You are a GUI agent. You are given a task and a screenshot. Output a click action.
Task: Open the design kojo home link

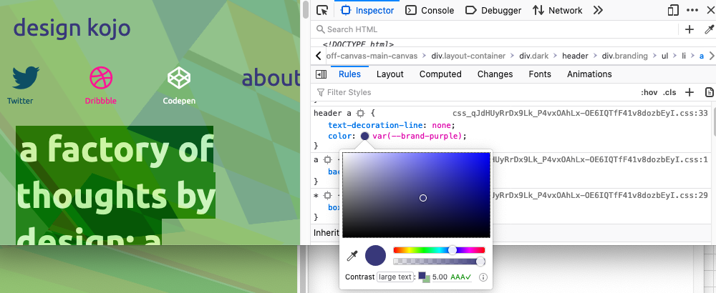coord(72,29)
